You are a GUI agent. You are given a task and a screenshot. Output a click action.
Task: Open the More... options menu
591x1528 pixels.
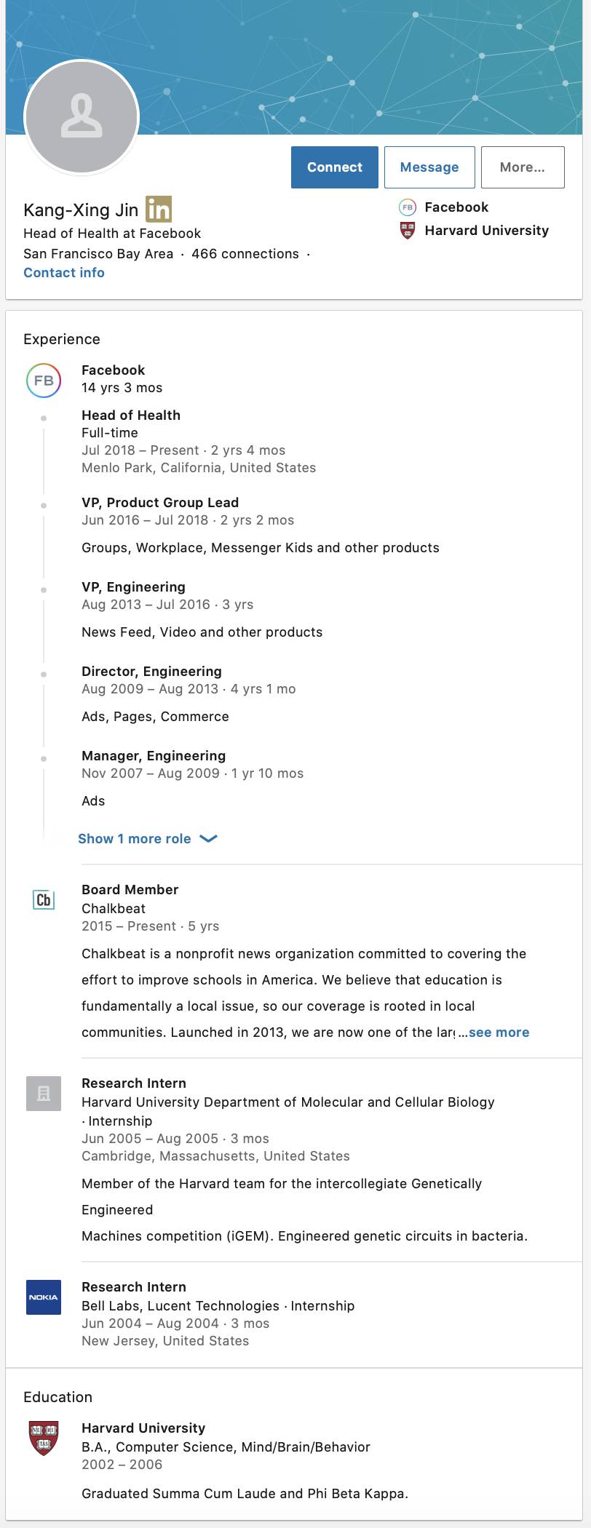click(x=523, y=167)
